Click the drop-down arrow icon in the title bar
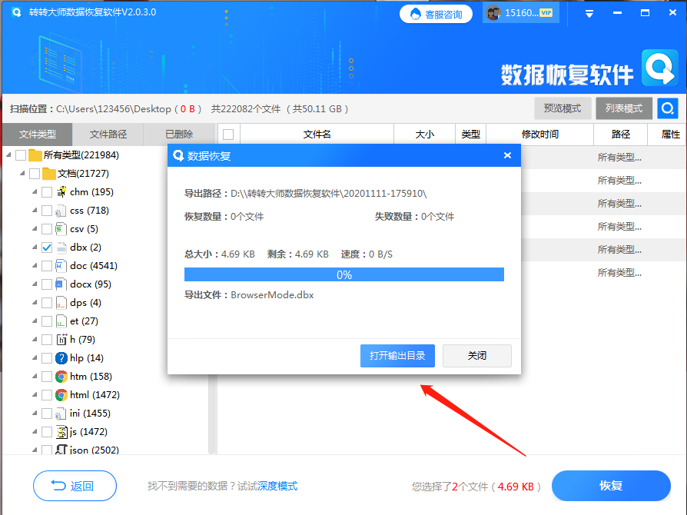 589,12
